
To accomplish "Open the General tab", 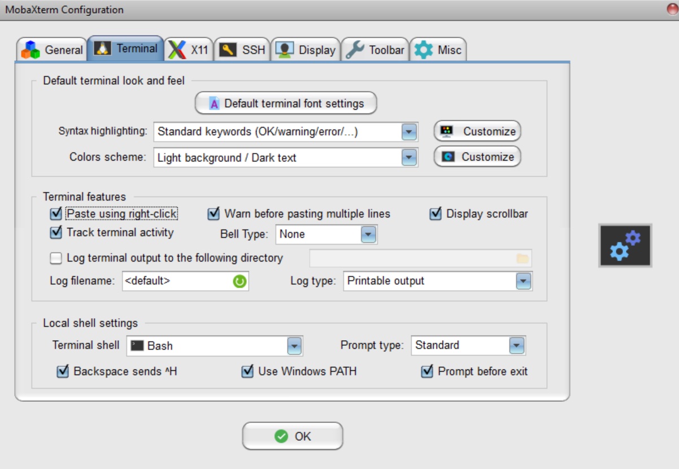I will 51,50.
